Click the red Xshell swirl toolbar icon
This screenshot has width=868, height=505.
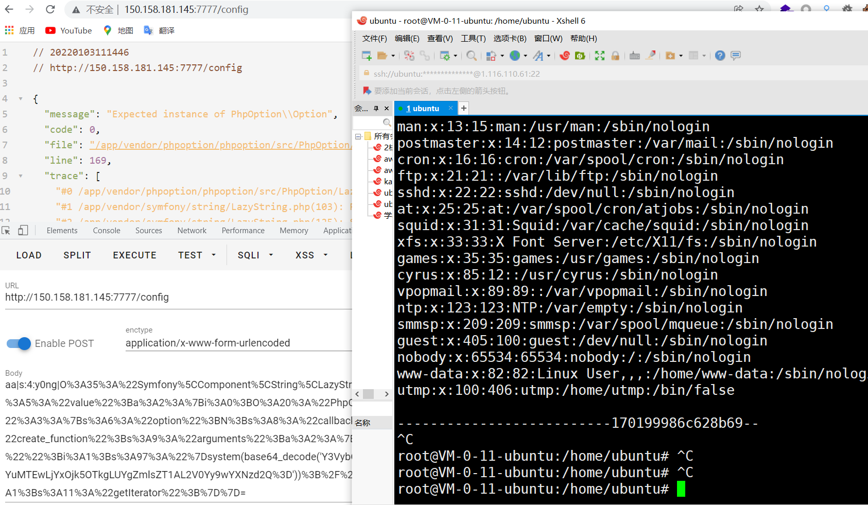pyautogui.click(x=565, y=56)
